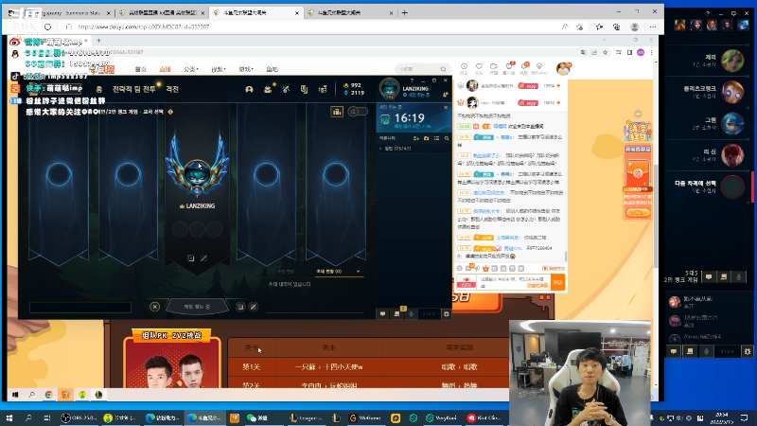Click the browser address bar URL

click(x=144, y=27)
